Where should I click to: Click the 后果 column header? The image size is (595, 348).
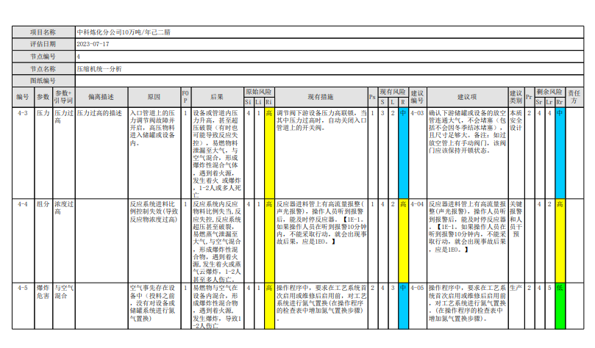[x=217, y=97]
